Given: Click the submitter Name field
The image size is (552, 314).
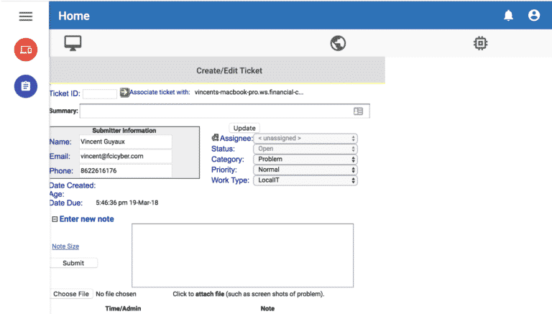Looking at the screenshot, I should (x=125, y=142).
